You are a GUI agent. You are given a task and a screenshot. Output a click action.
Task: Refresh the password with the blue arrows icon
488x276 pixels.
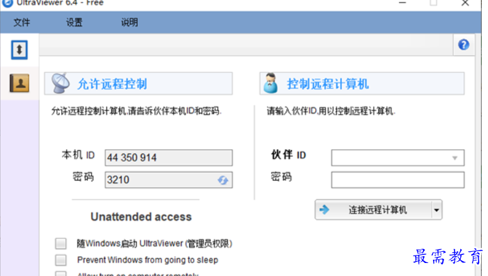point(223,180)
